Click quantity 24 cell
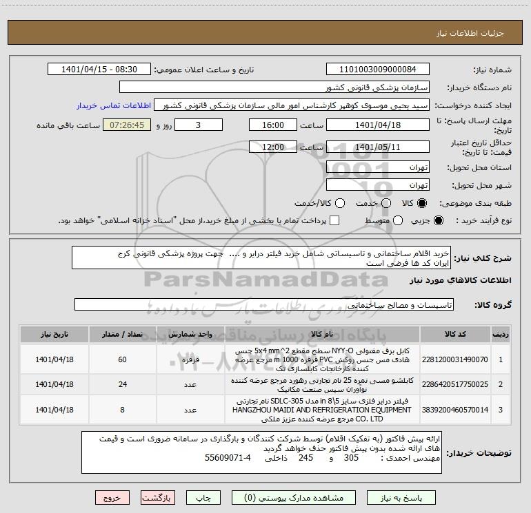Screen dimensions: 531x513 pyautogui.click(x=122, y=384)
